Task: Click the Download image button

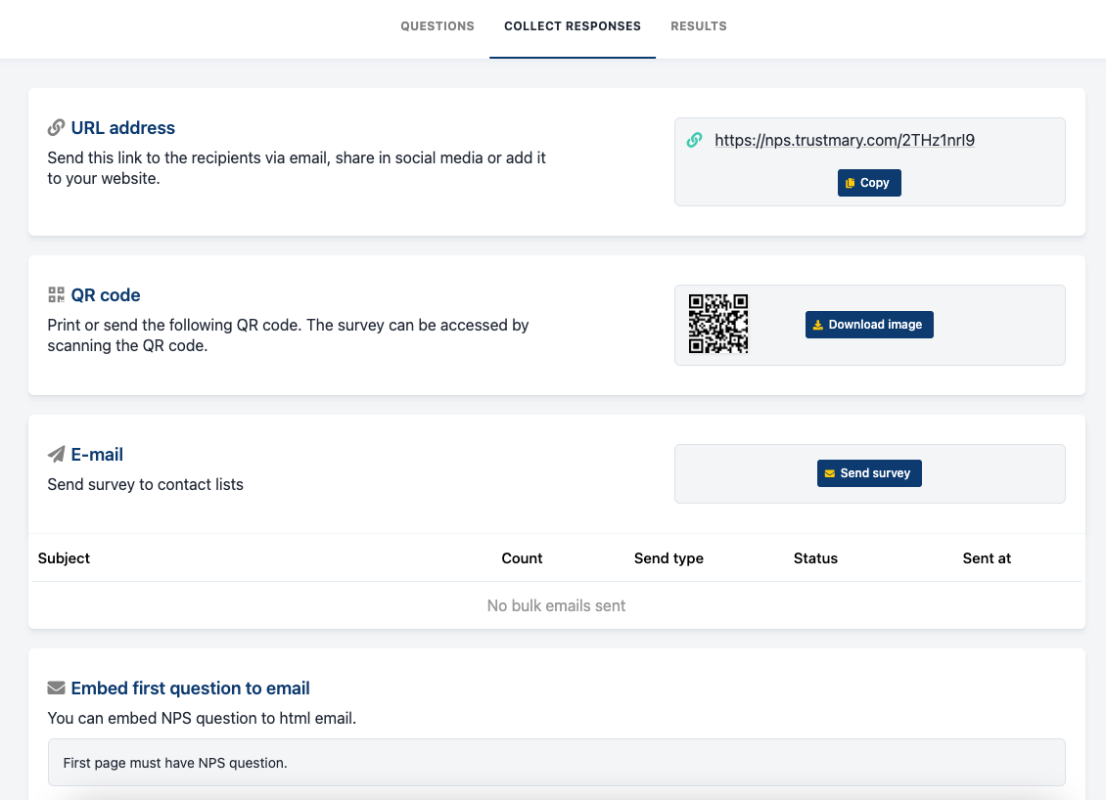Action: click(x=869, y=325)
